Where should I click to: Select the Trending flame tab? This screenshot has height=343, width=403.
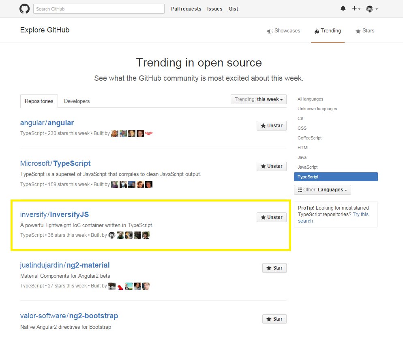(x=328, y=31)
